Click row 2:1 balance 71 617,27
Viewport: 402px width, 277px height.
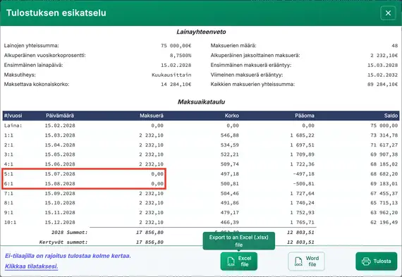(x=384, y=145)
